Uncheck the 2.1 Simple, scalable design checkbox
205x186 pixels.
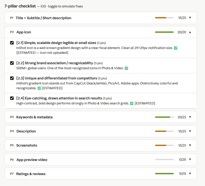(x=12, y=43)
